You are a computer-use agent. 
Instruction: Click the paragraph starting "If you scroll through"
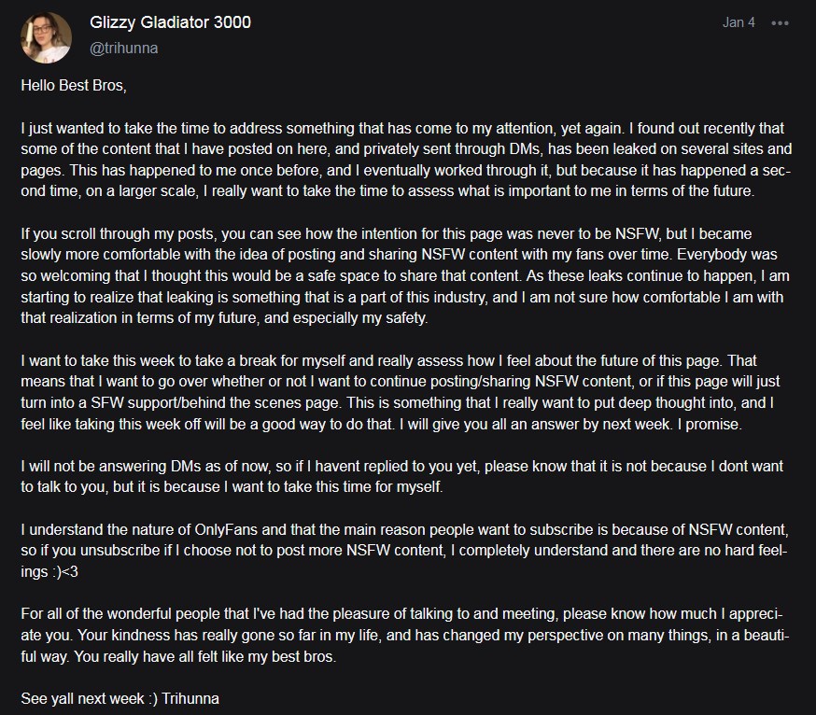[405, 275]
